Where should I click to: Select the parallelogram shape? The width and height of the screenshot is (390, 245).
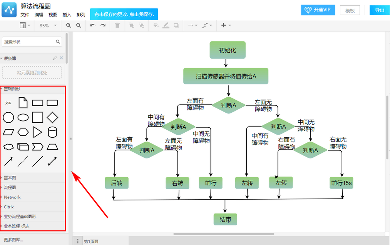point(8,132)
